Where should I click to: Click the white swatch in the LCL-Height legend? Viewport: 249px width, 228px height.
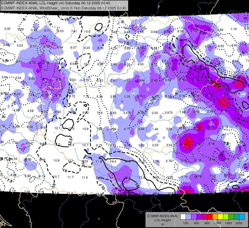[x=183, y=217]
